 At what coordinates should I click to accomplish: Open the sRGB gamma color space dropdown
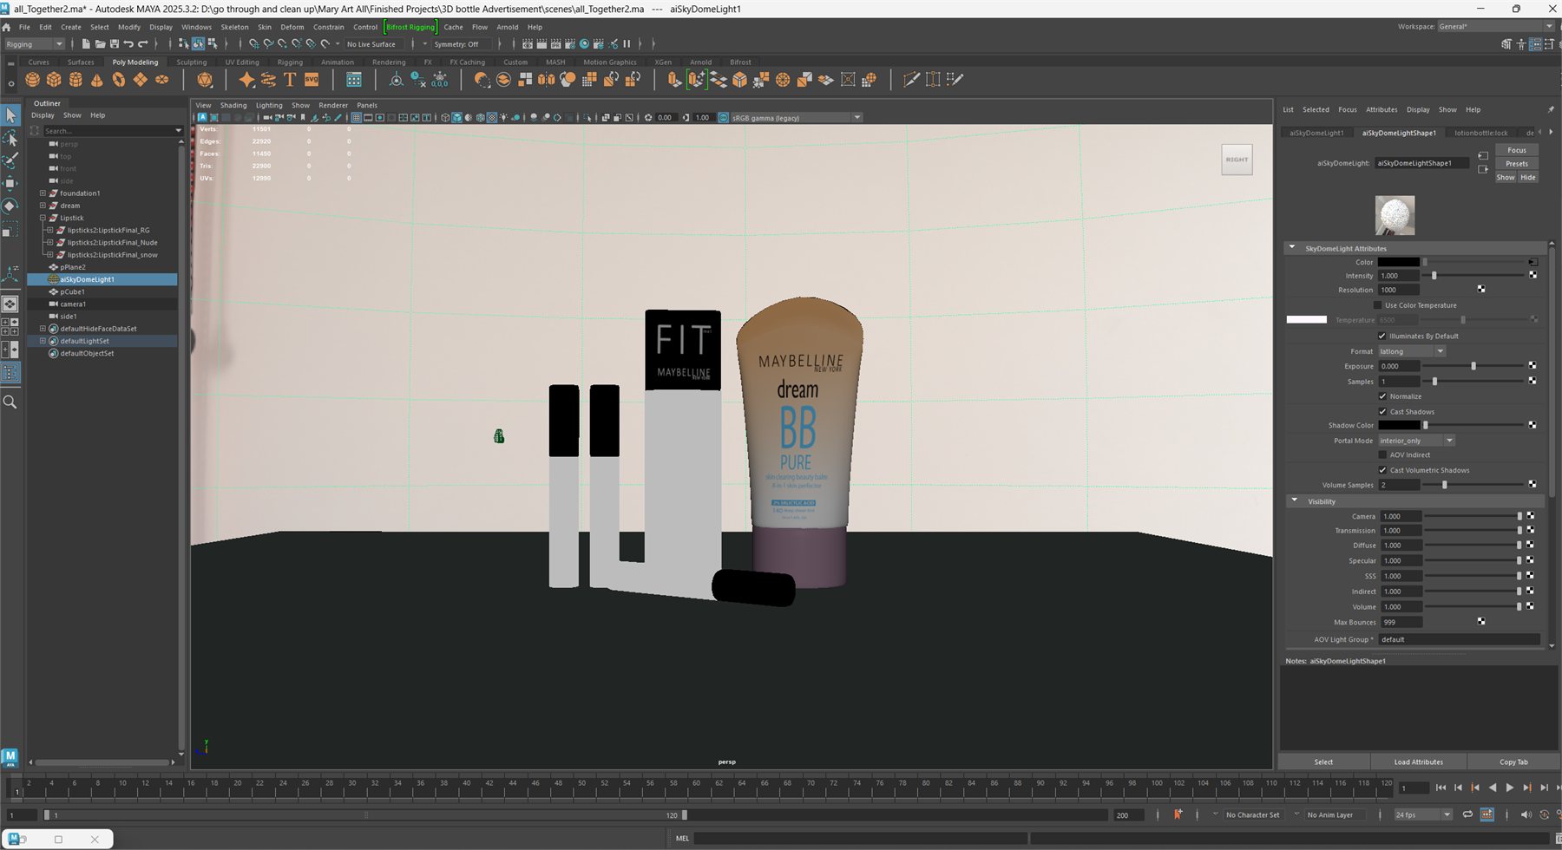pyautogui.click(x=797, y=118)
